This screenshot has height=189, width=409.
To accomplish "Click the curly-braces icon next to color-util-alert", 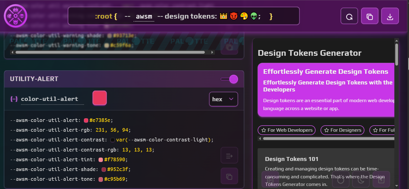I will coord(13,98).
